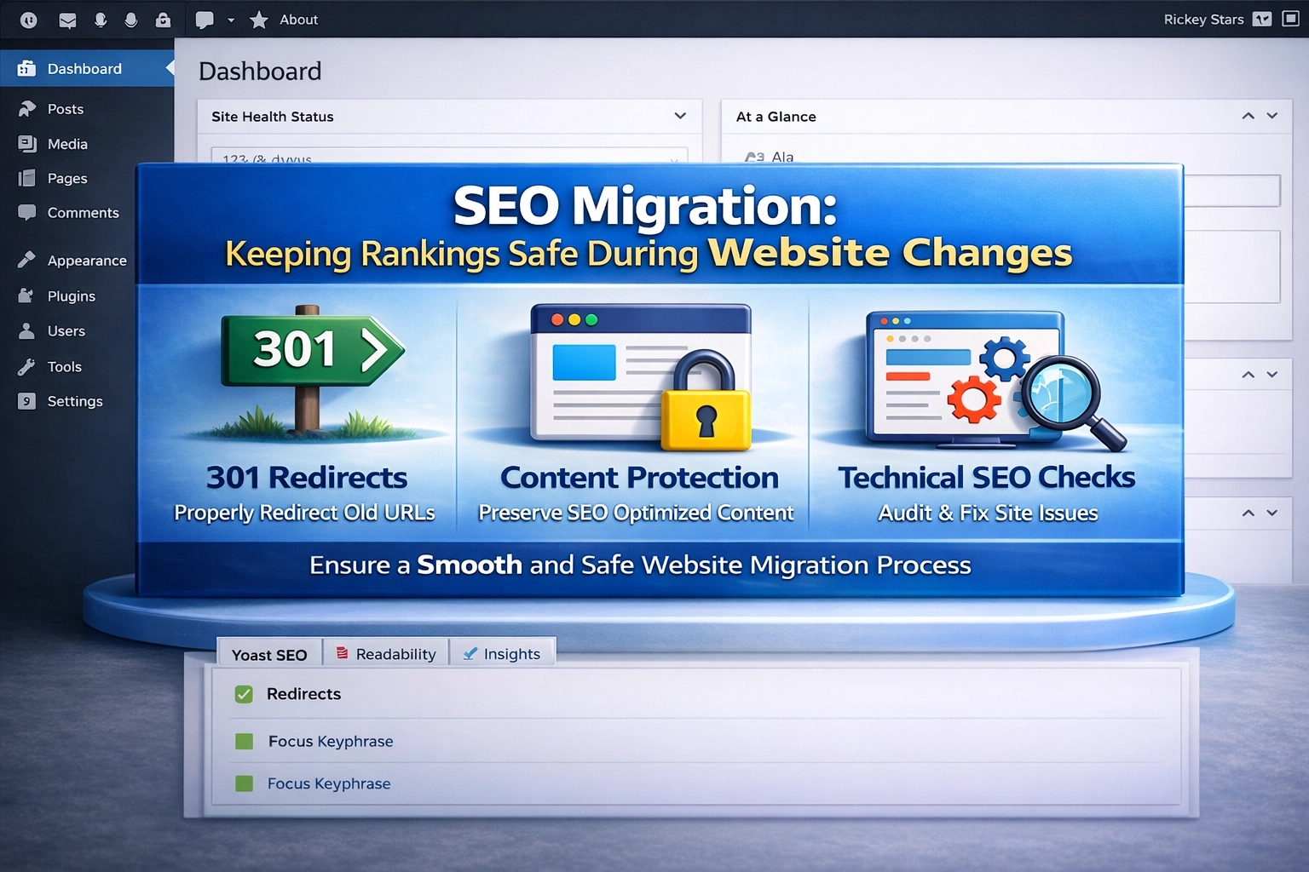Click the Posts pin icon in sidebar
Screen dimensions: 1309x872
[27, 109]
